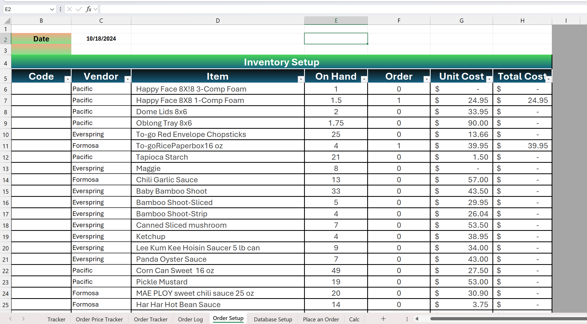Click the Inventory Setup title banner
The width and height of the screenshot is (587, 324).
[282, 62]
